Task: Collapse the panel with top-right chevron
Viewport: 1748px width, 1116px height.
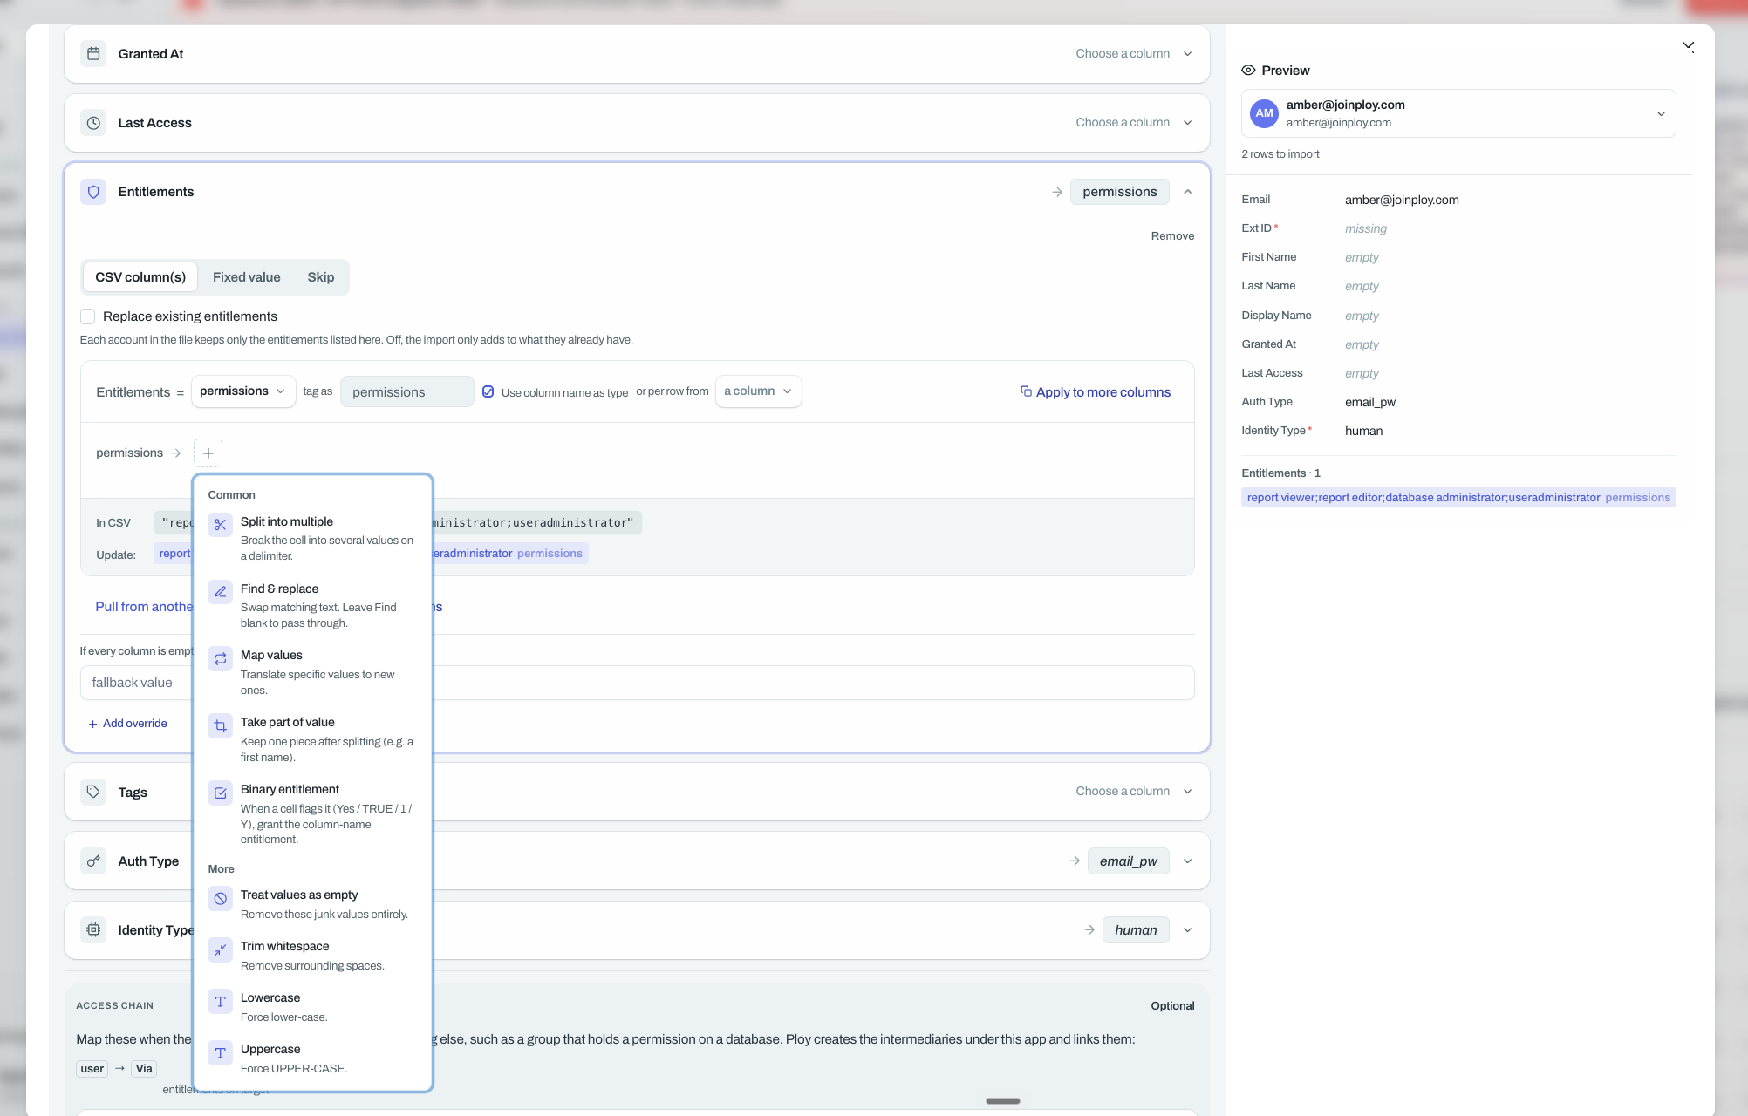Action: [1688, 46]
